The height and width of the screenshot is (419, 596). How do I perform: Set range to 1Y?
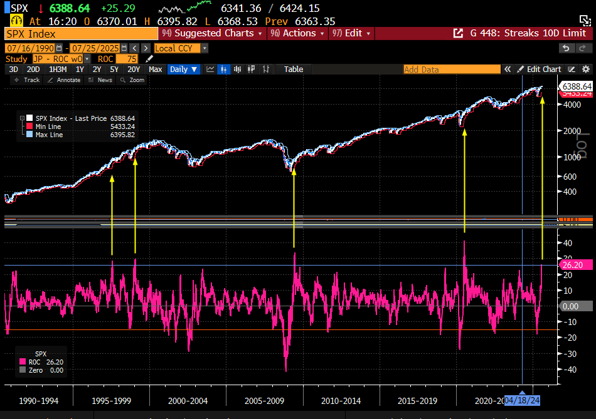pyautogui.click(x=80, y=69)
